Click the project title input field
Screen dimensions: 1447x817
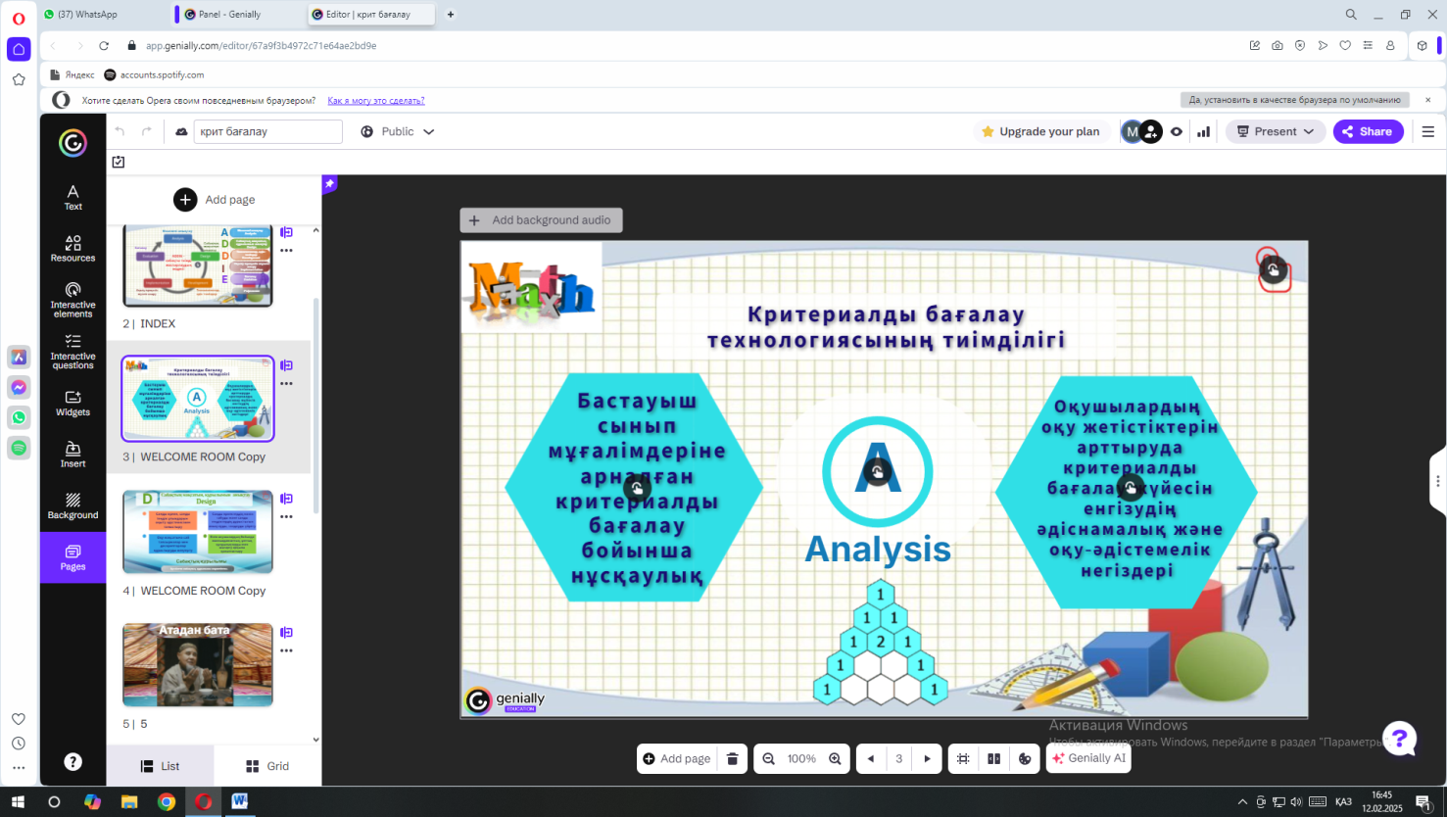(268, 131)
